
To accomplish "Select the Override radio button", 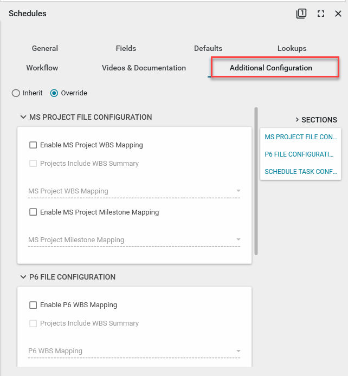I will (54, 93).
